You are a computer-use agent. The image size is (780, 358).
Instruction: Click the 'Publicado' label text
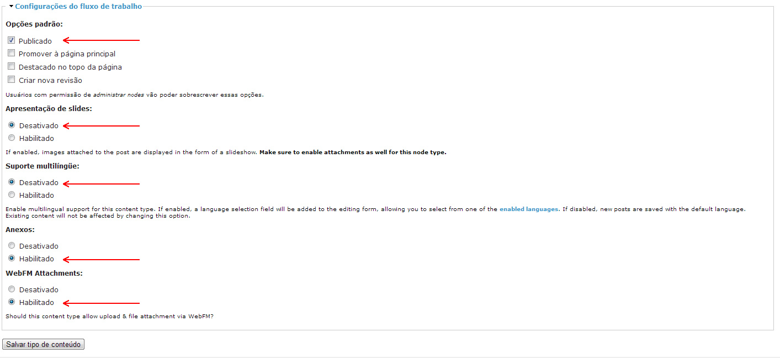35,41
